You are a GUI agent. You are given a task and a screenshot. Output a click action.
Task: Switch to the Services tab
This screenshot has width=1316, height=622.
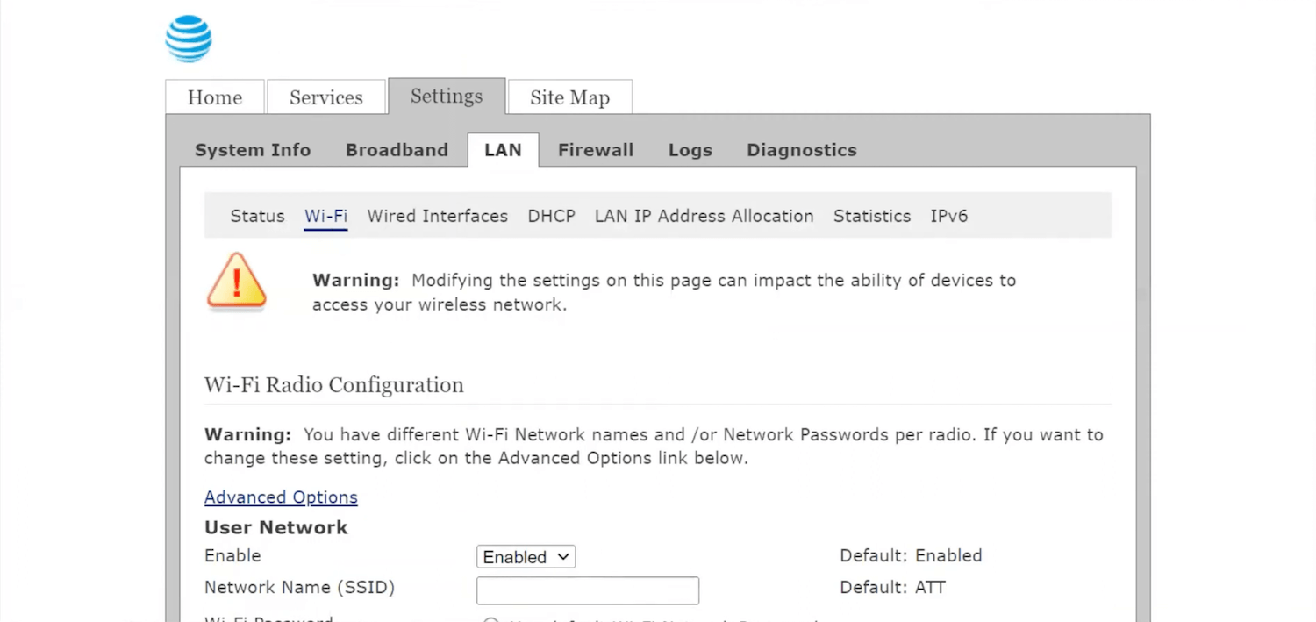pos(326,97)
